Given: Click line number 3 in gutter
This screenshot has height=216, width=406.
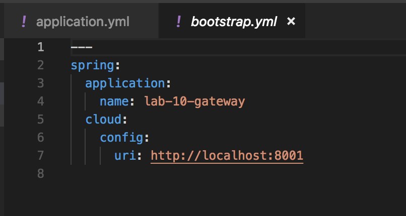Looking at the screenshot, I should coord(40,83).
